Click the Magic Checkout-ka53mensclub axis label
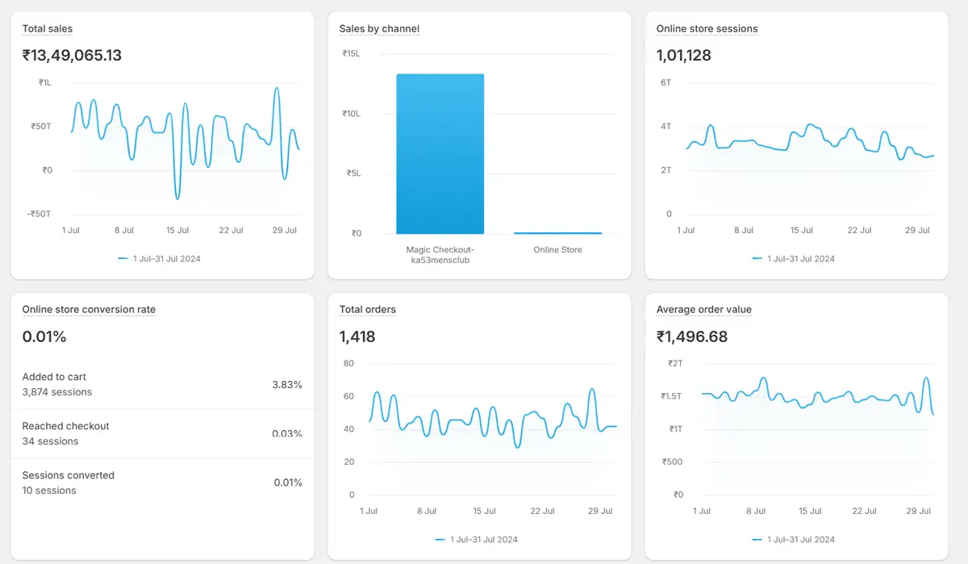The image size is (968, 564). pos(440,255)
